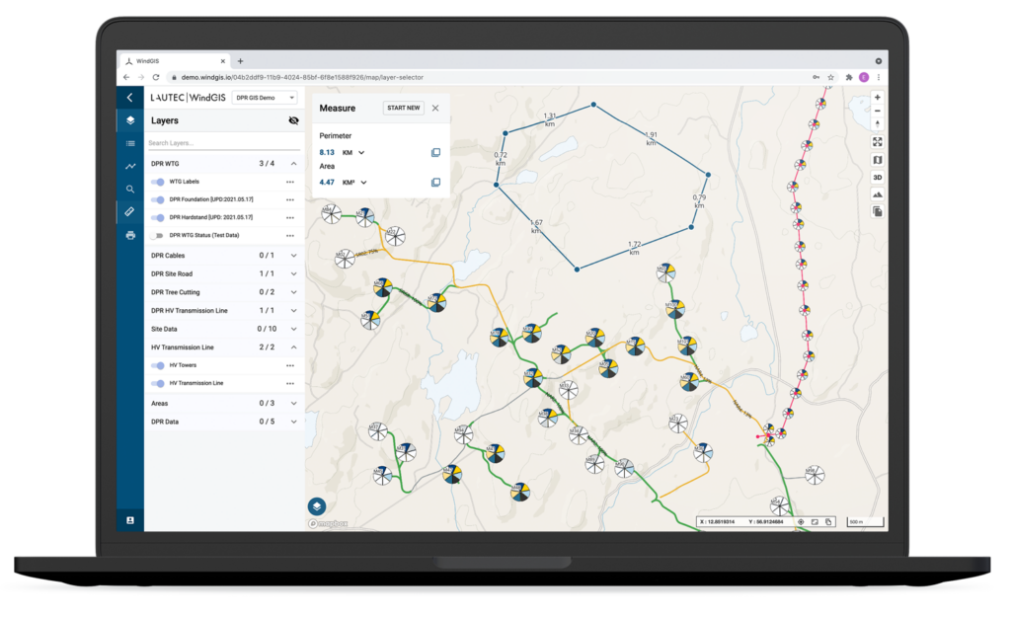The height and width of the screenshot is (617, 1011).
Task: Hide all layers with the crossed-eye icon
Action: click(x=293, y=120)
